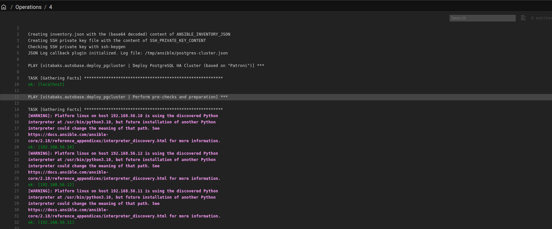The width and height of the screenshot is (552, 229).
Task: Click the ok: [localhost] result line
Action: pos(46,84)
